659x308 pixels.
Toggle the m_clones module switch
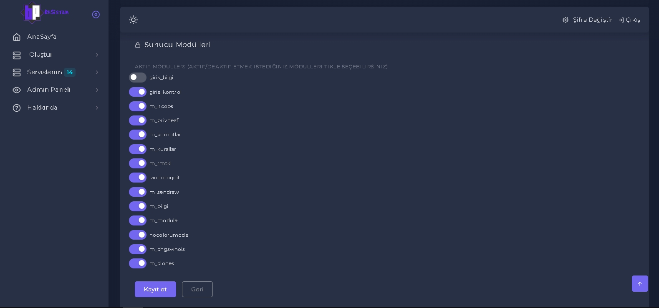point(138,263)
